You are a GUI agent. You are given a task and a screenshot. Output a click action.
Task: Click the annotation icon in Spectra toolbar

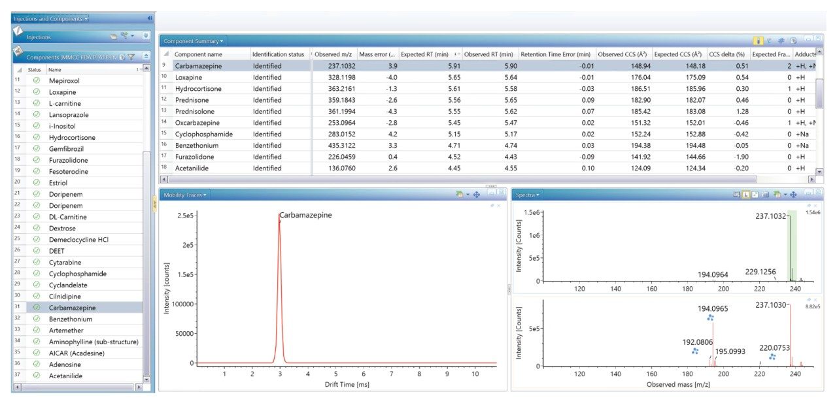tap(737, 195)
